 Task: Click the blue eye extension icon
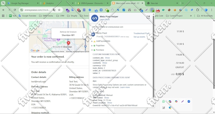click(x=90, y=10)
